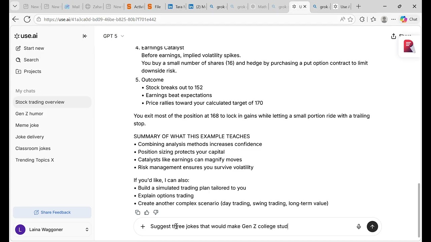The width and height of the screenshot is (431, 242).
Task: Open a new browser tab
Action: 359,6
